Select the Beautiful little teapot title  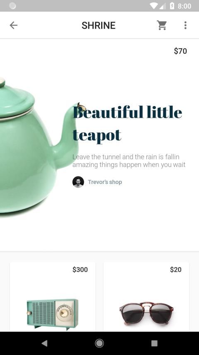tap(127, 124)
